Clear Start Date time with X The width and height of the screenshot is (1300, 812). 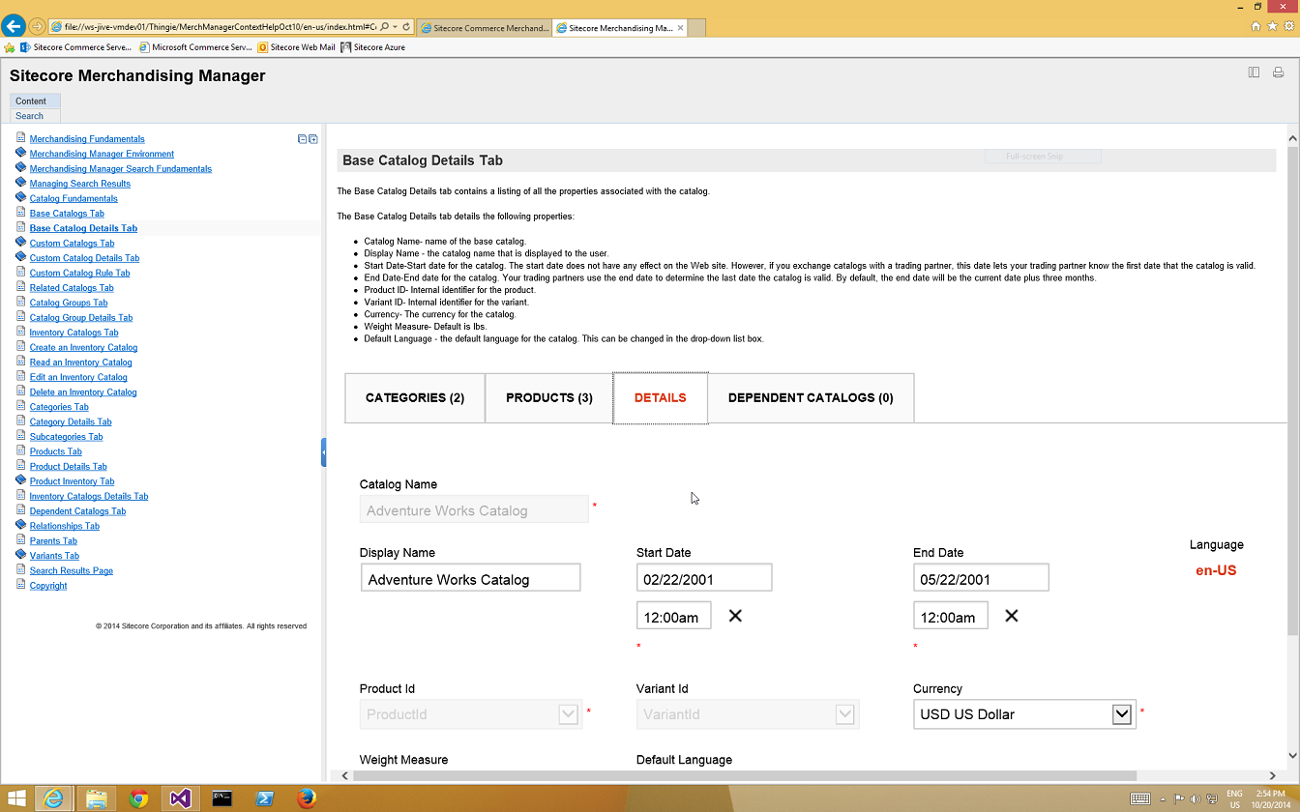[x=735, y=616]
